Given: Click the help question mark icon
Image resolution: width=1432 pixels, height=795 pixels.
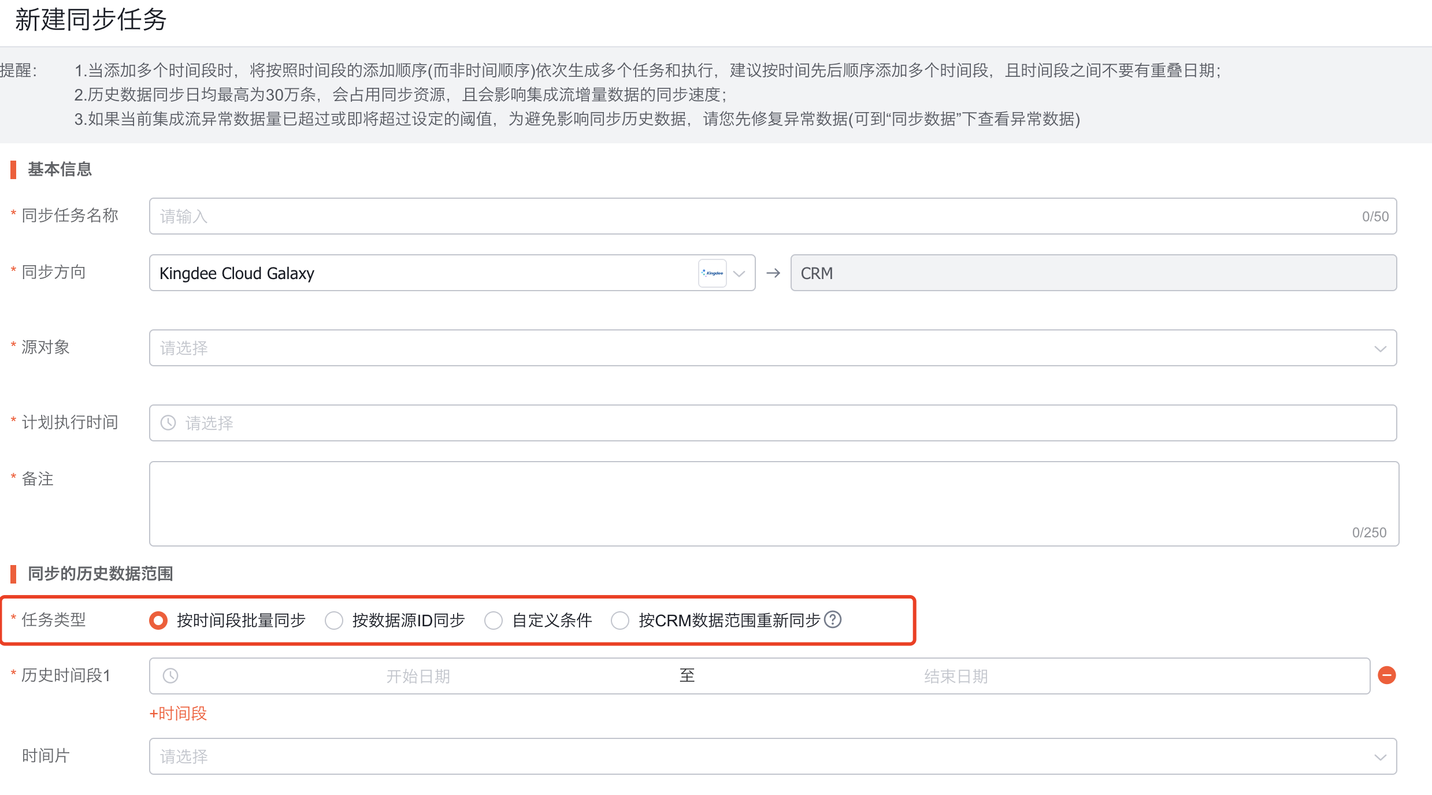Looking at the screenshot, I should [833, 619].
